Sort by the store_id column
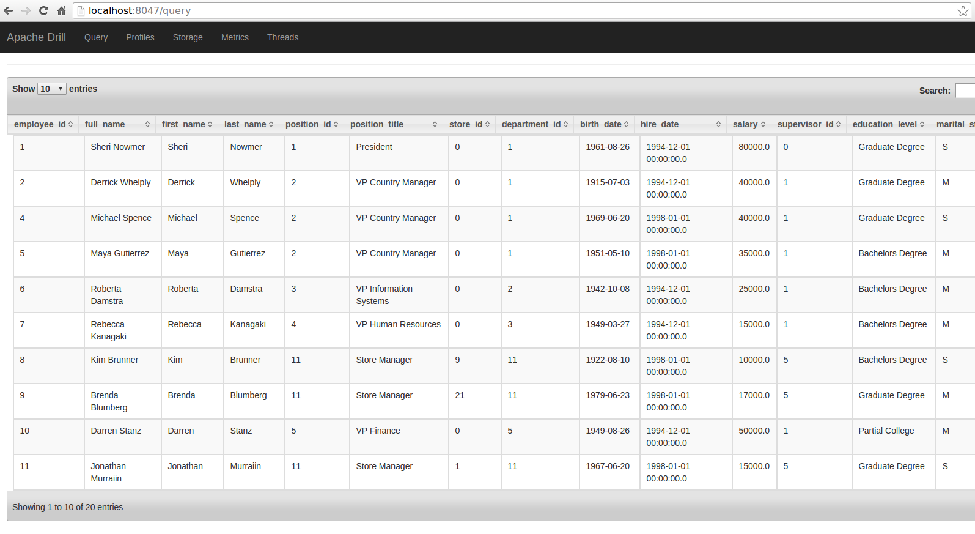The height and width of the screenshot is (534, 975). 469,124
